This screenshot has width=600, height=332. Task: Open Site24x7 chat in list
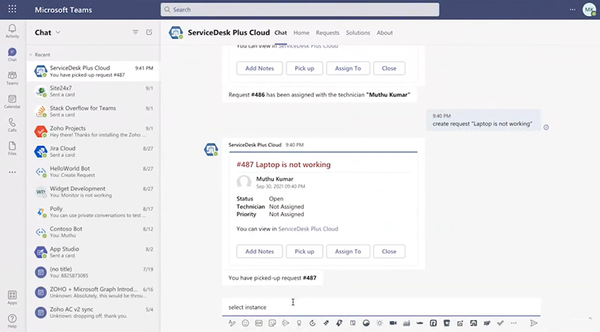(94, 91)
